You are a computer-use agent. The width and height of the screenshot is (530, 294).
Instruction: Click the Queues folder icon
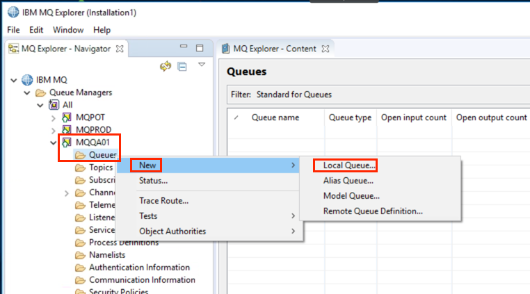click(80, 155)
